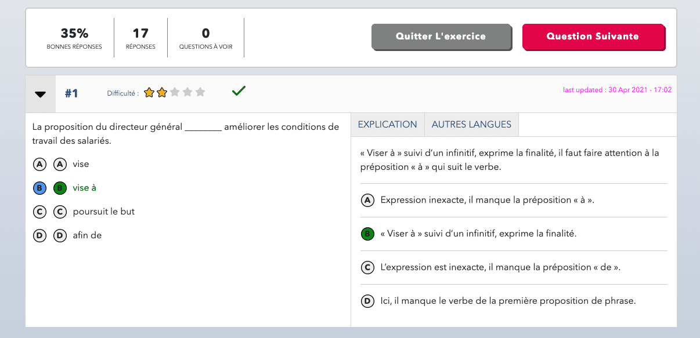The width and height of the screenshot is (700, 338).
Task: Click the last updated timestamp
Action: point(617,90)
